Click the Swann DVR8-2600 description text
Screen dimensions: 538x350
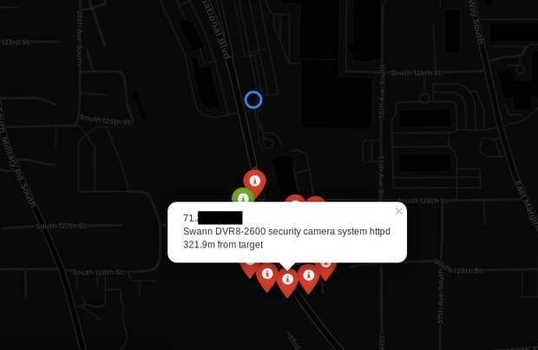286,232
